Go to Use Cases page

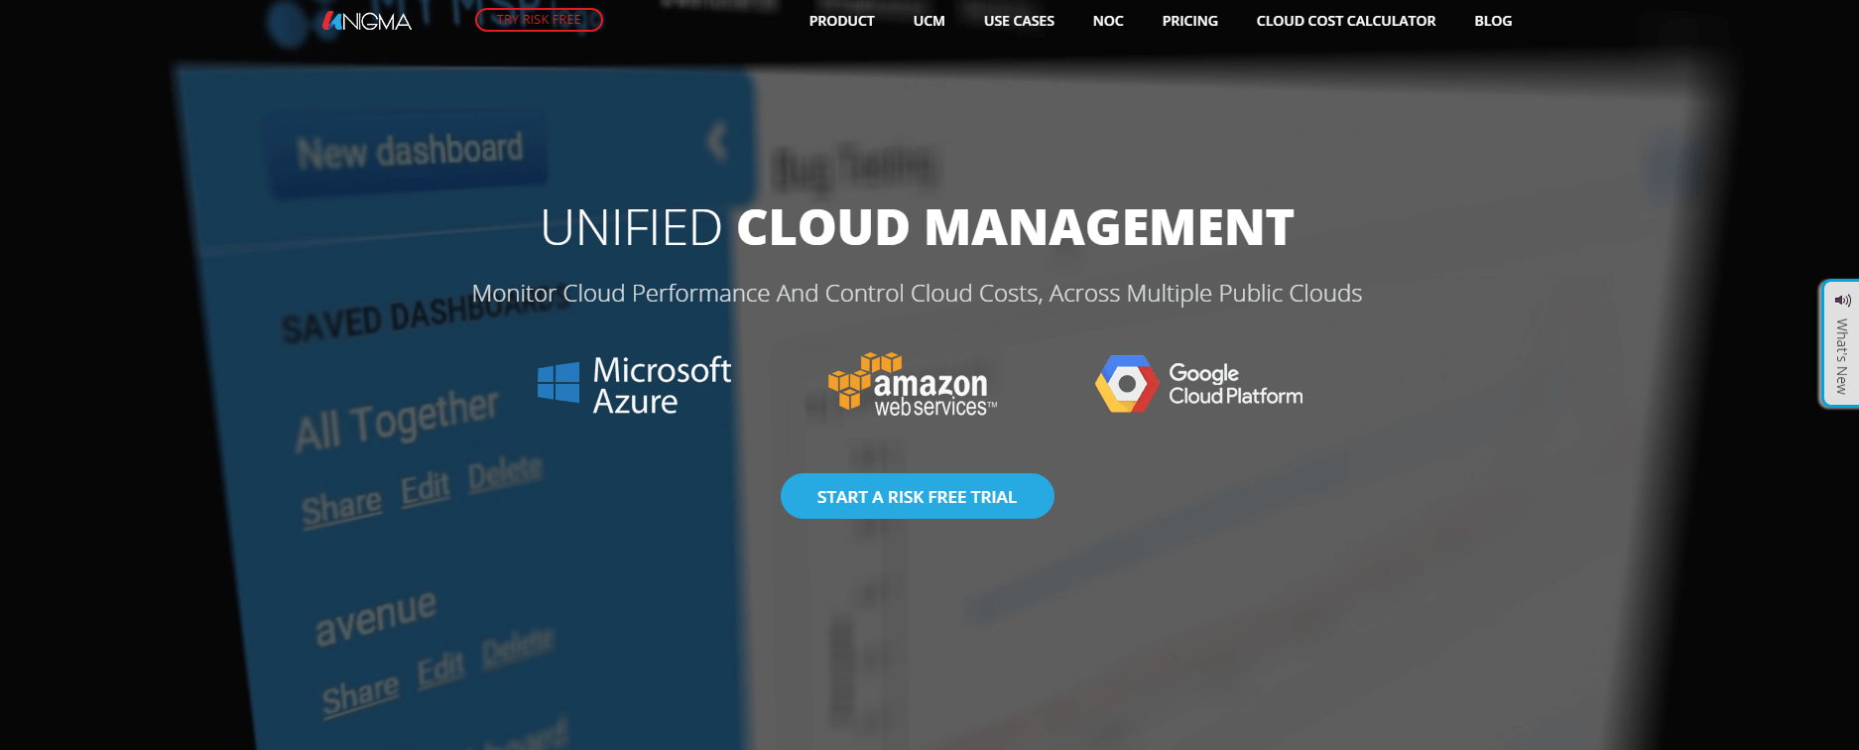pyautogui.click(x=1019, y=21)
